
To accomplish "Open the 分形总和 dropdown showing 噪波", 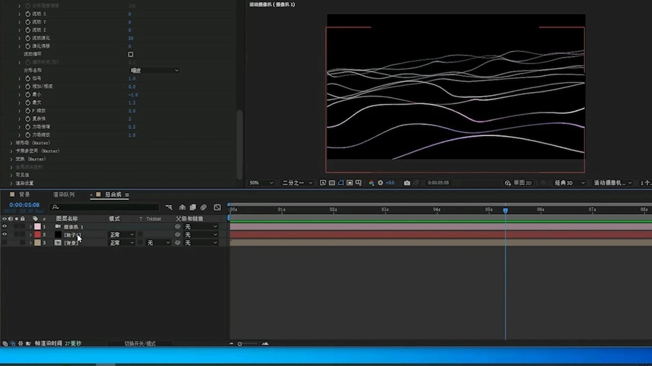I will [155, 71].
